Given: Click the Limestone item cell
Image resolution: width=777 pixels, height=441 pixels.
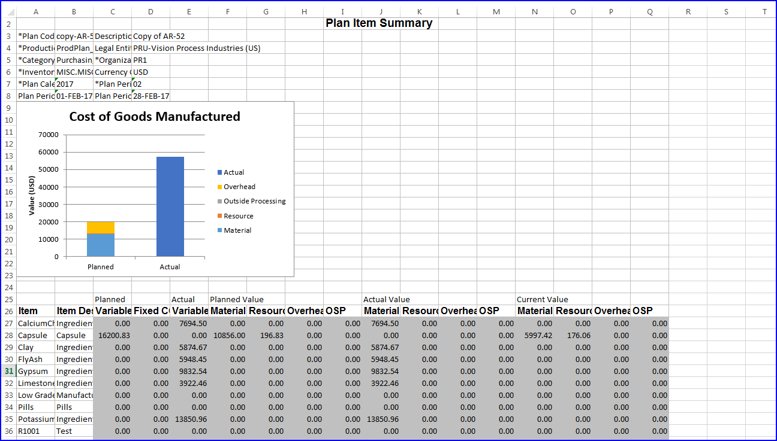Looking at the screenshot, I should click(35, 383).
